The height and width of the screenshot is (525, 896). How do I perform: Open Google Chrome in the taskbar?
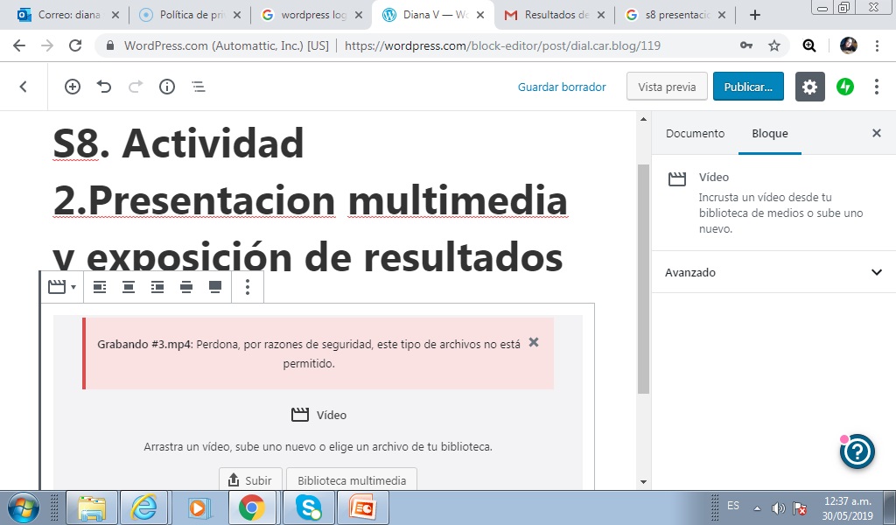point(252,507)
